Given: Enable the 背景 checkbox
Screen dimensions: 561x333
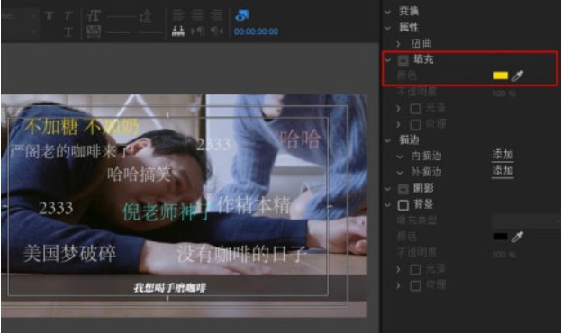Looking at the screenshot, I should coord(403,205).
